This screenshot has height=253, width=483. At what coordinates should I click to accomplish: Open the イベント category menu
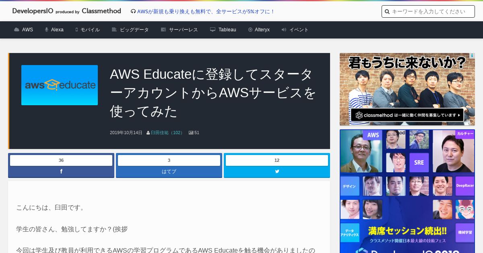[x=299, y=30]
